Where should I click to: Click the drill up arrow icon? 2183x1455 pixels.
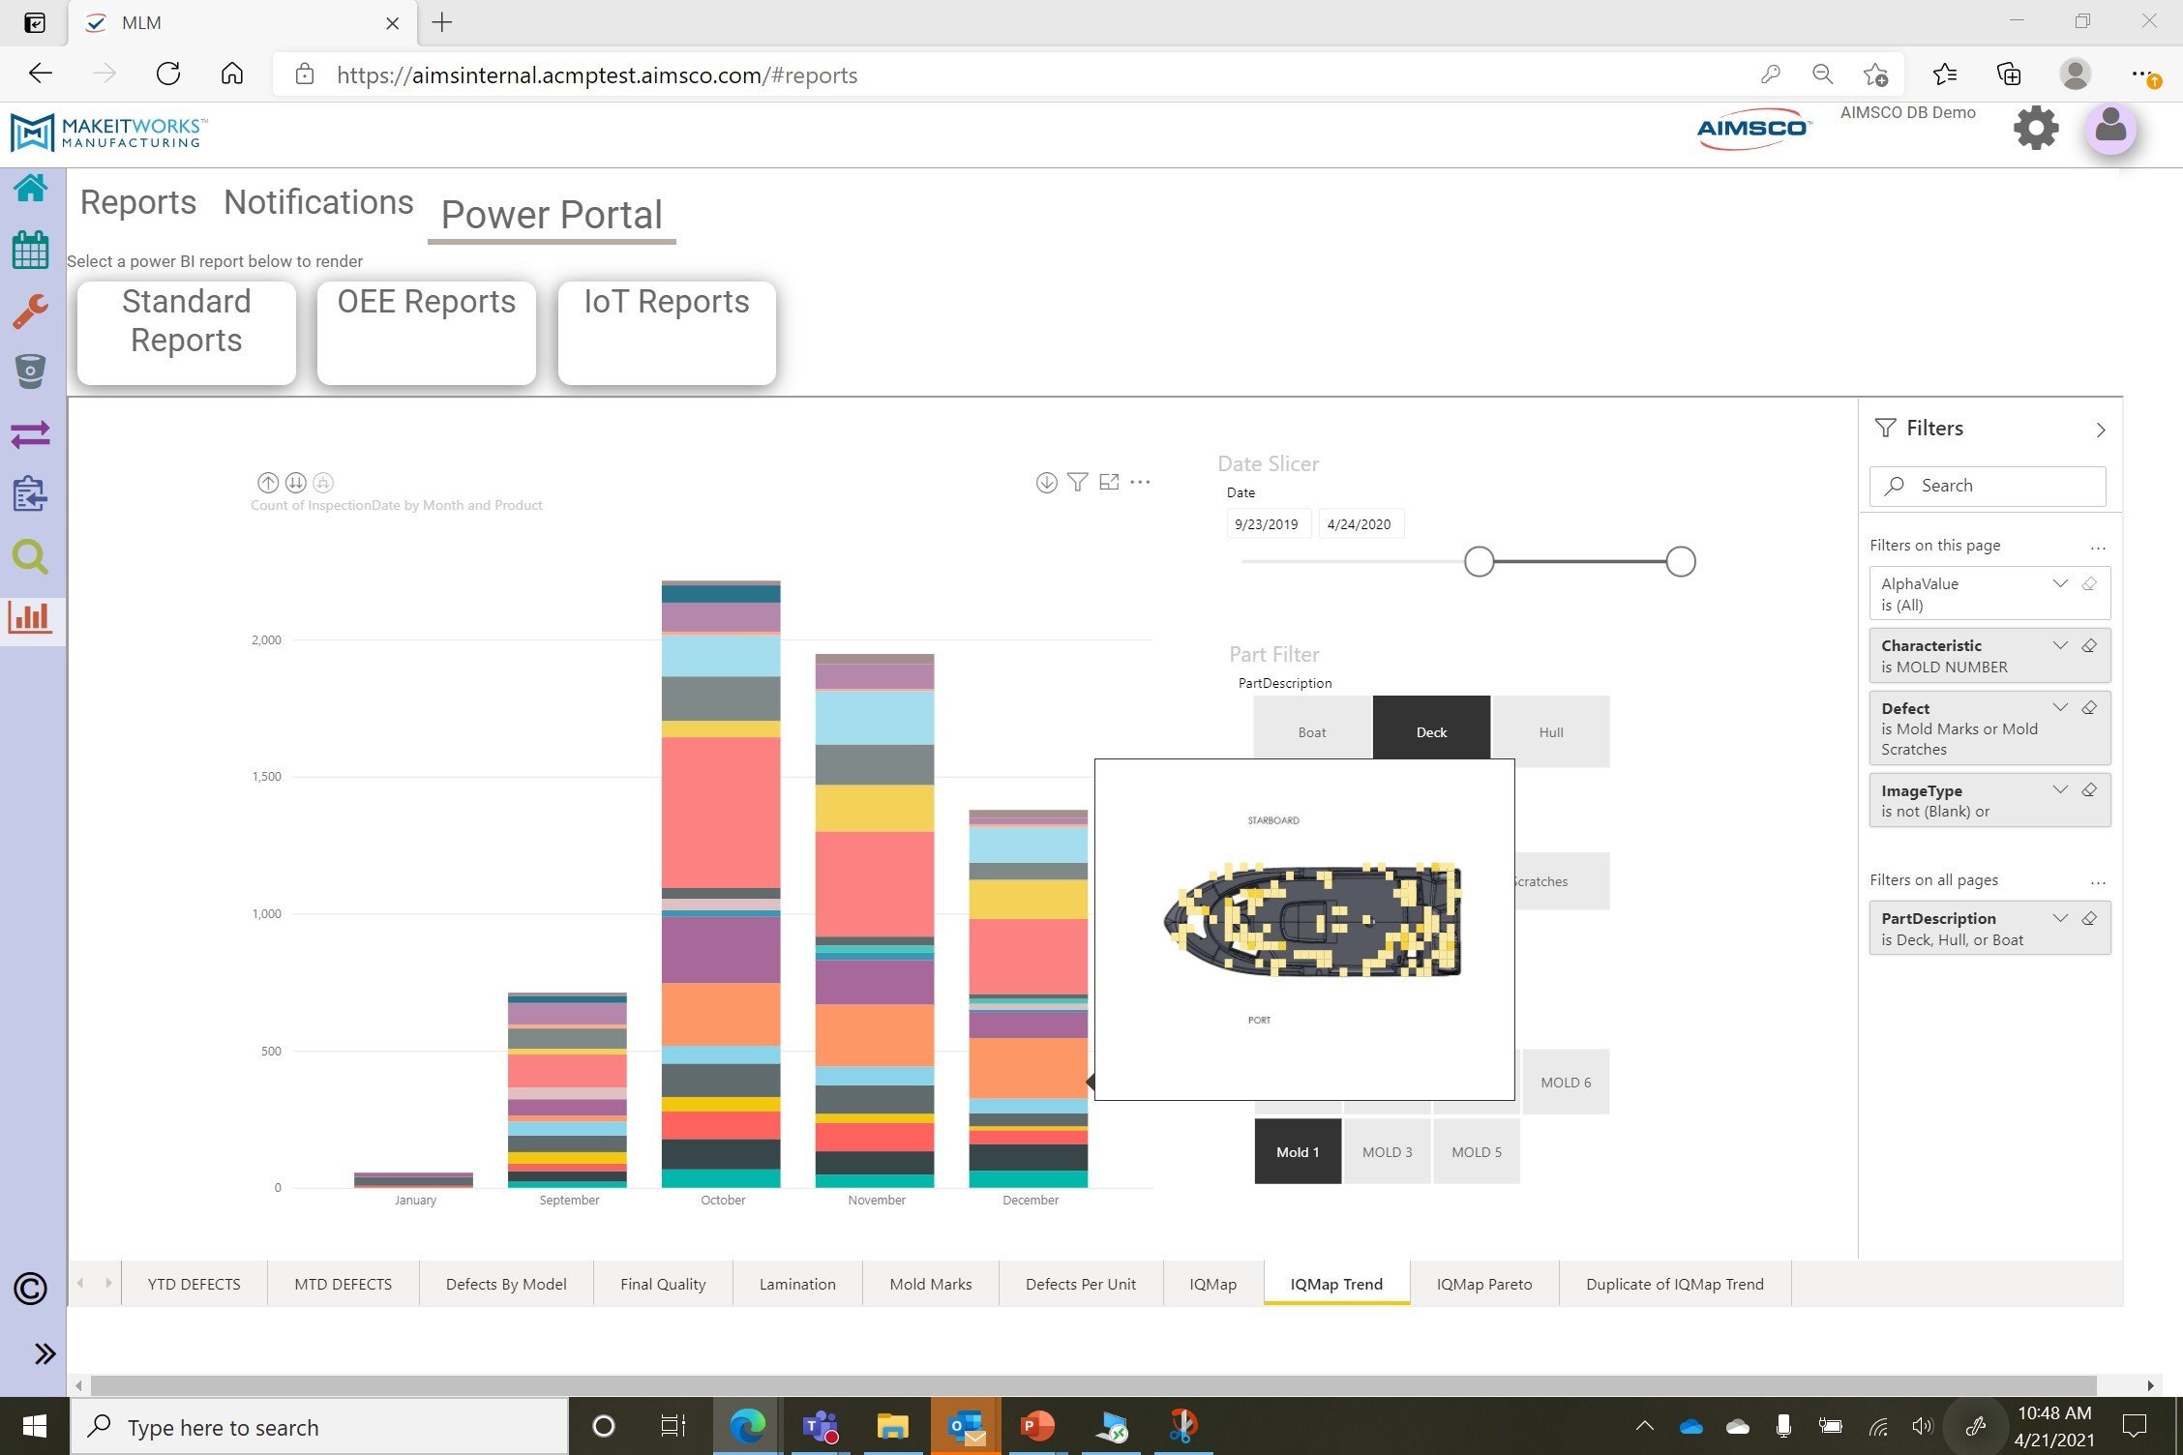268,482
